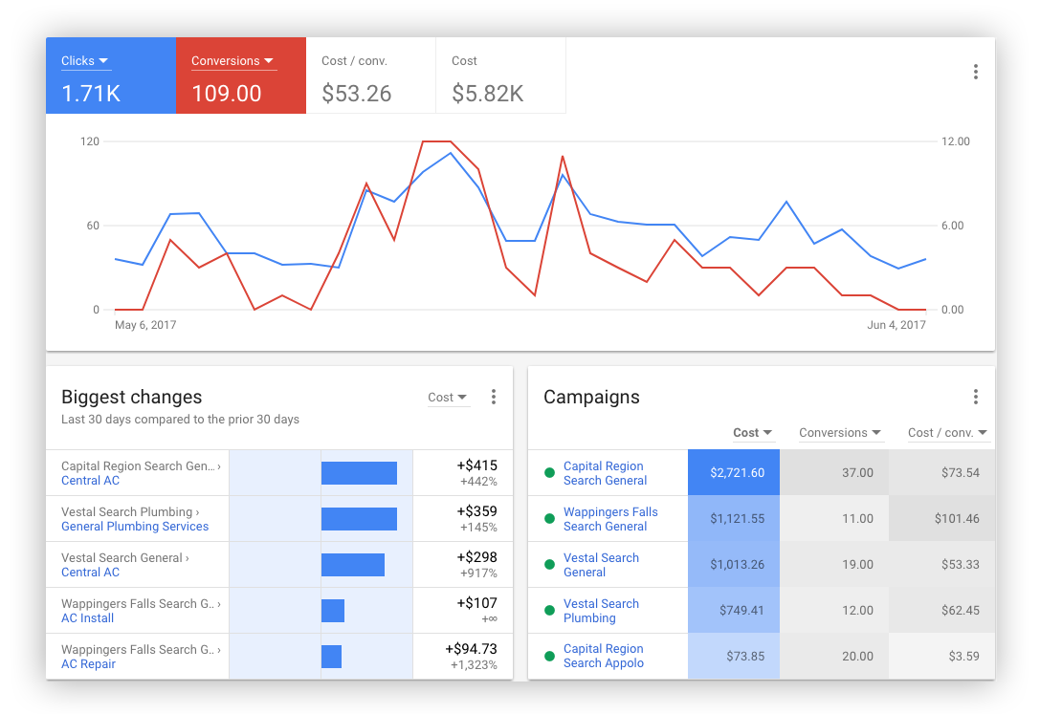Open the Biggest changes card's three-dot menu
Viewport: 1040px width, 714px height.
click(x=493, y=397)
